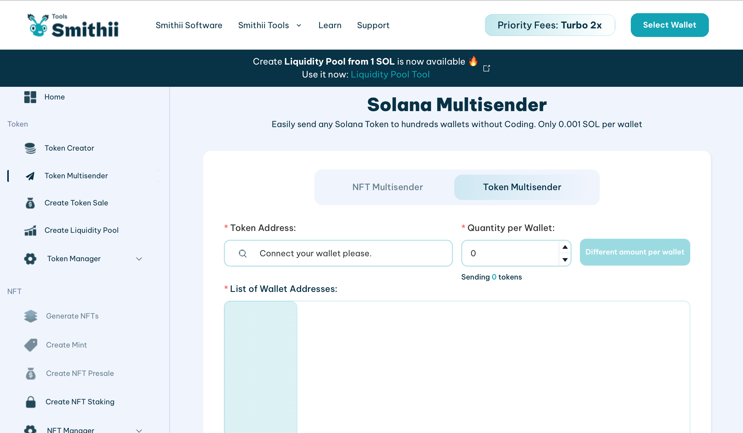The width and height of the screenshot is (743, 433).
Task: Open Create NFT Staking in the sidebar
Action: [80, 402]
